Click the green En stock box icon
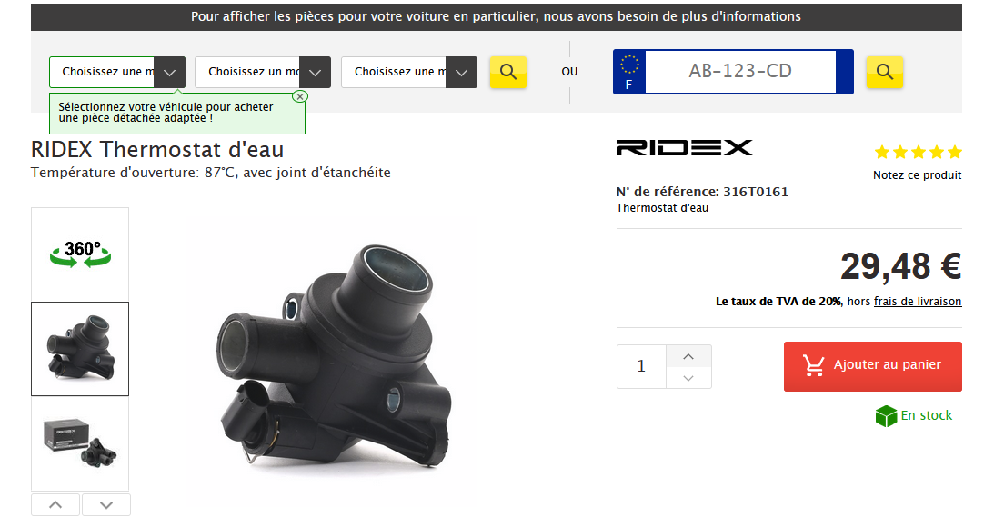Screen dimensions: 1004x527 [x=886, y=416]
